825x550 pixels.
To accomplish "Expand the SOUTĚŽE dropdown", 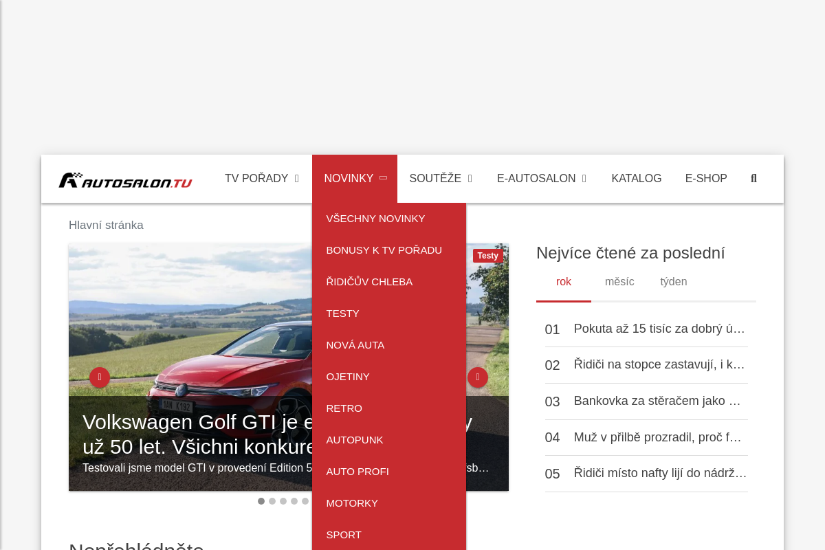I will coord(441,179).
